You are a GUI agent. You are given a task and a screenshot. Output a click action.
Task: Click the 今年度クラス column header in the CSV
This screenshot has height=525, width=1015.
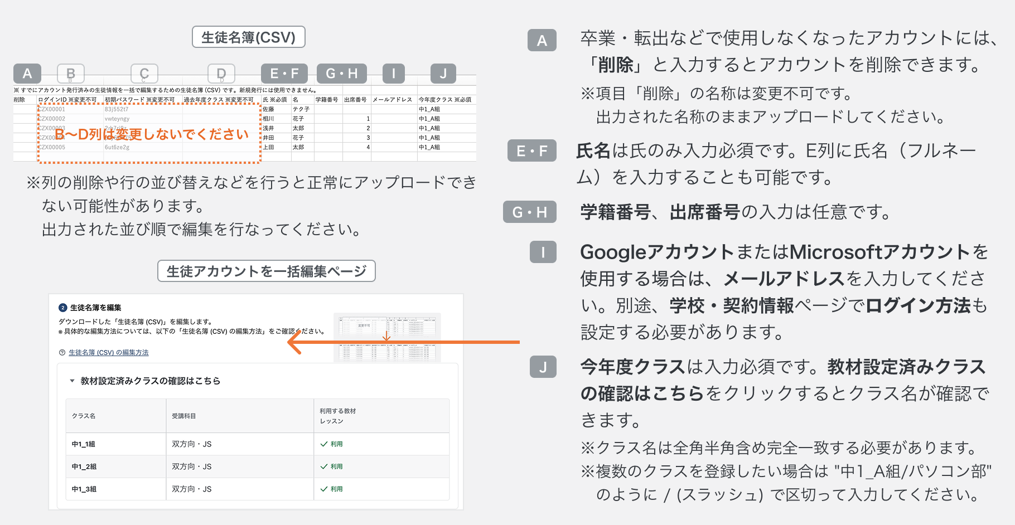(444, 100)
